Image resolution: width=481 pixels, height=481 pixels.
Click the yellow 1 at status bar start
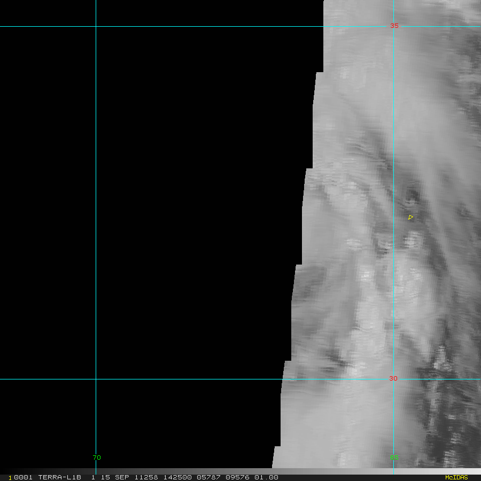pos(10,477)
